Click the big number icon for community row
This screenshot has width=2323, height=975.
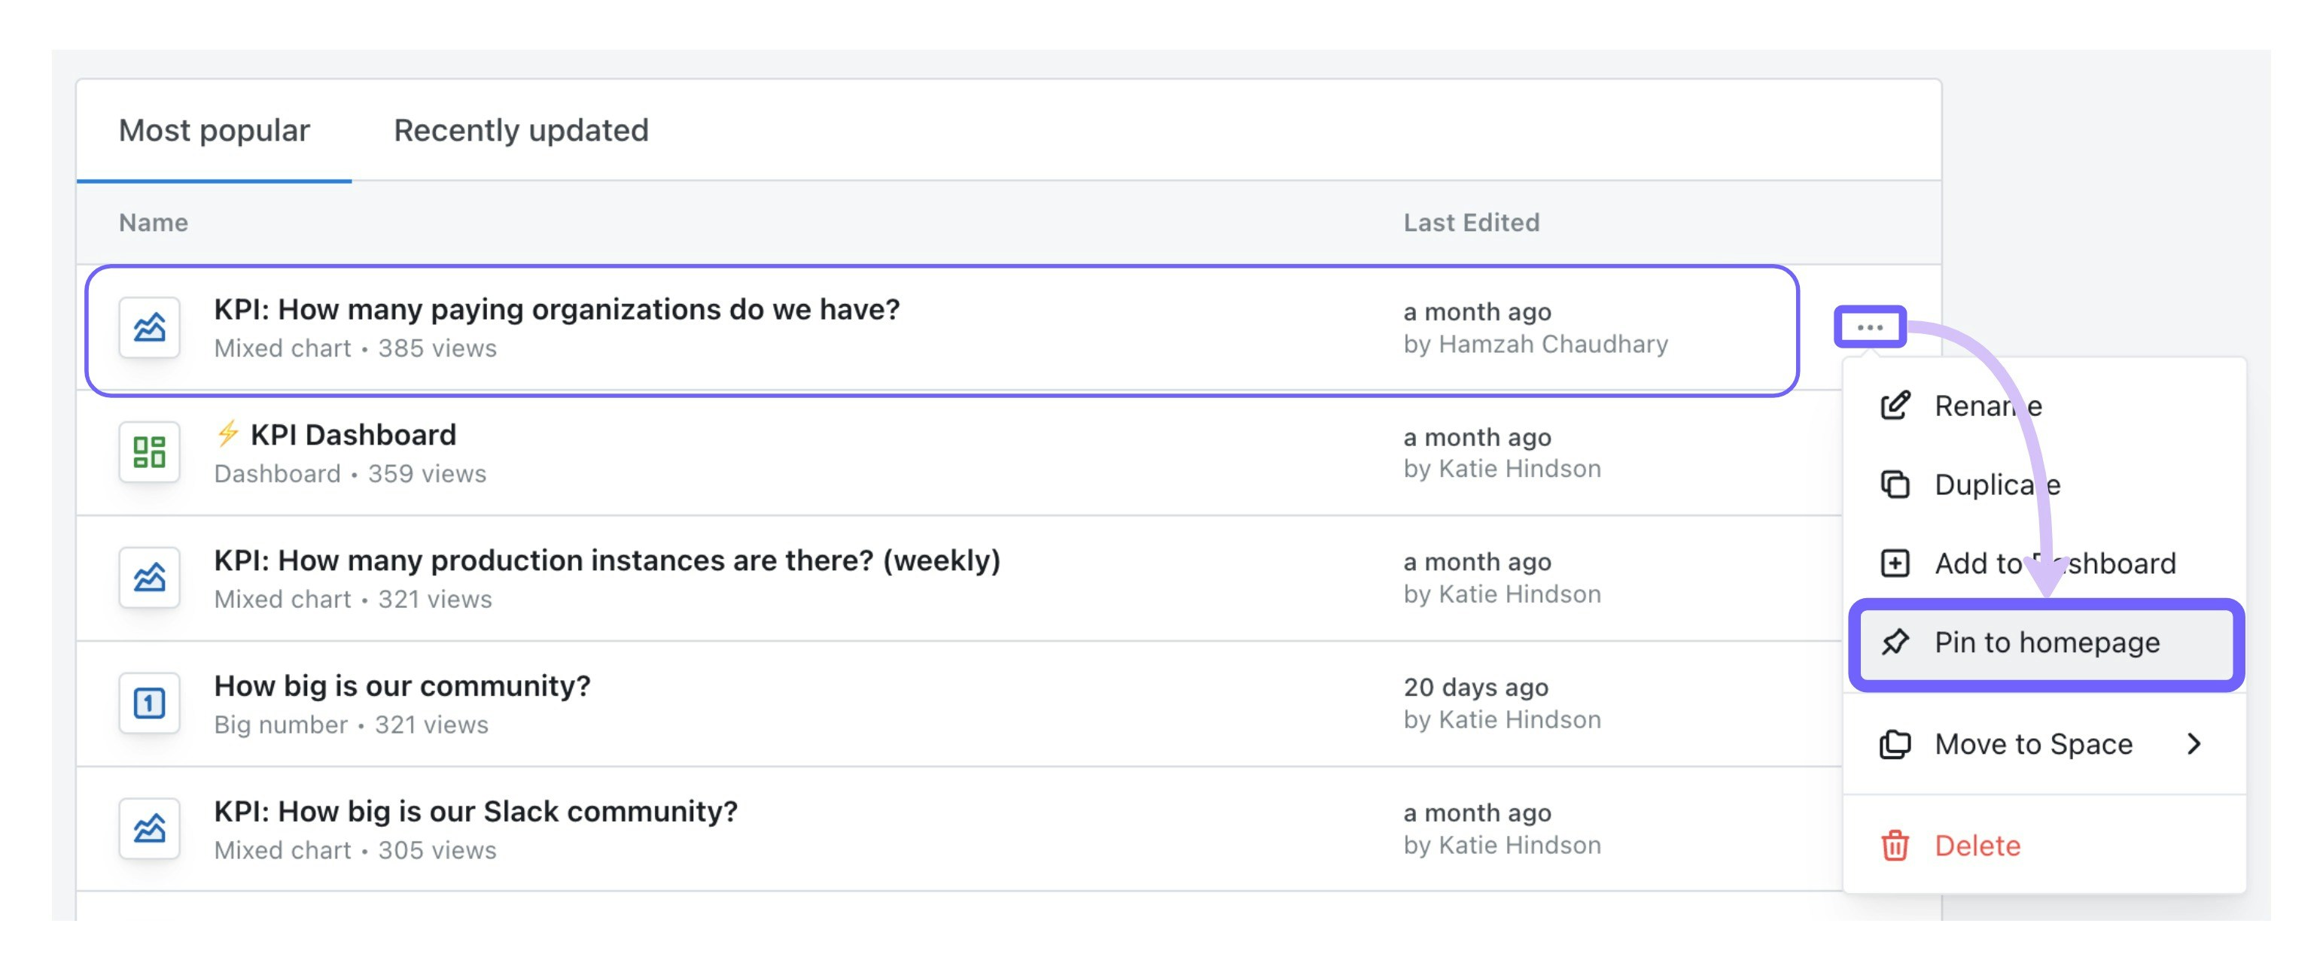pyautogui.click(x=149, y=703)
